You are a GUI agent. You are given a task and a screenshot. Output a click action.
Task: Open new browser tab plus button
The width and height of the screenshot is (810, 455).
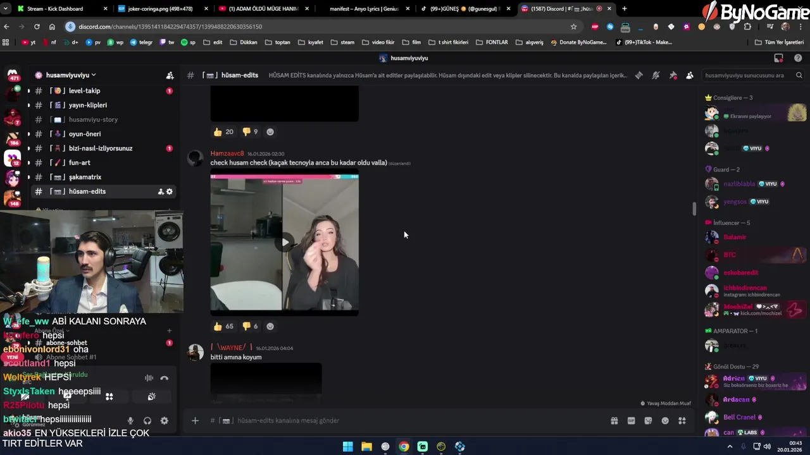[625, 9]
